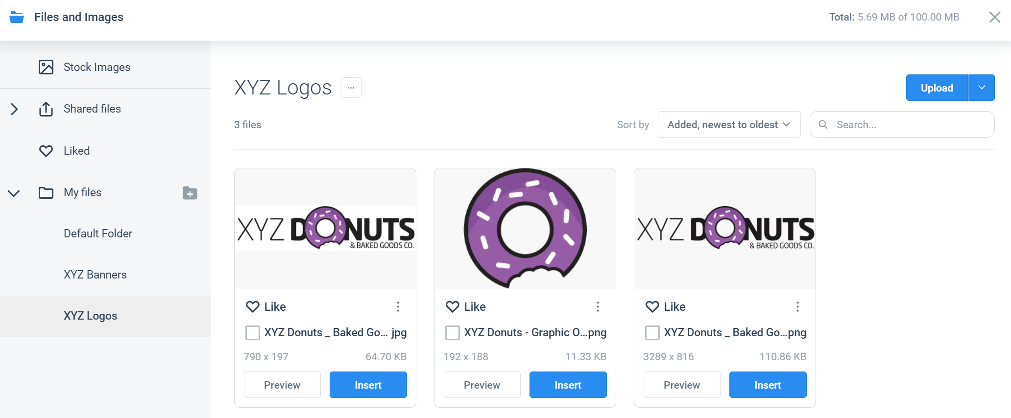1011x418 pixels.
Task: Like the Graphic Only png heart icon
Action: pos(453,307)
